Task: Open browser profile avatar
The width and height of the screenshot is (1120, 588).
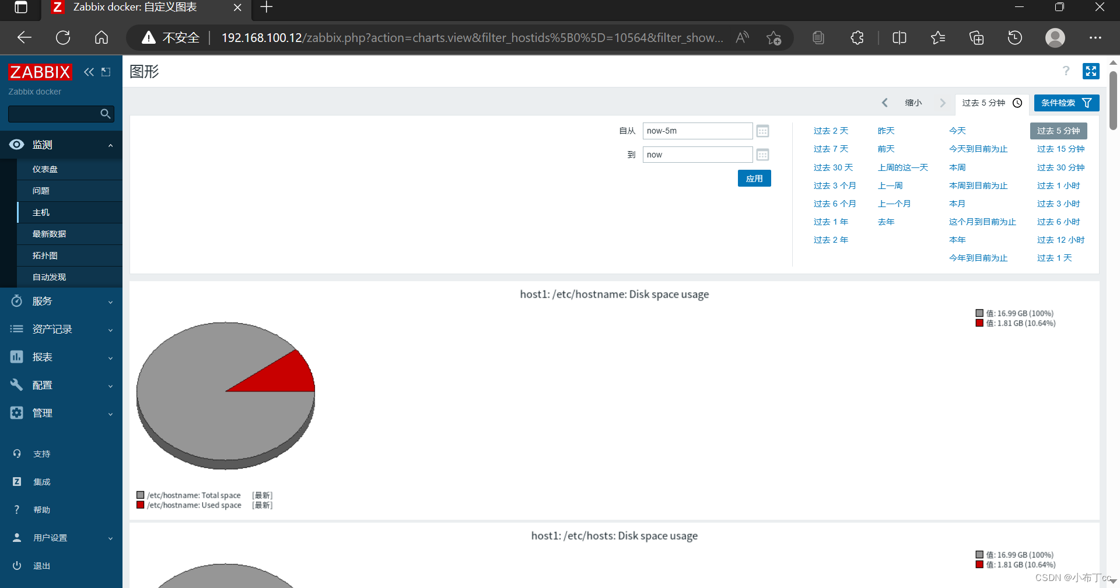Action: [1055, 38]
